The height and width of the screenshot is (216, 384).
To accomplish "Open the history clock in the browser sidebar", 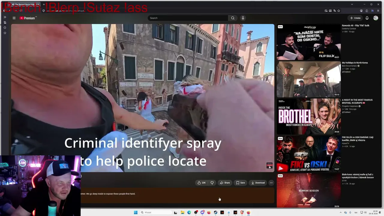I will click(5, 28).
